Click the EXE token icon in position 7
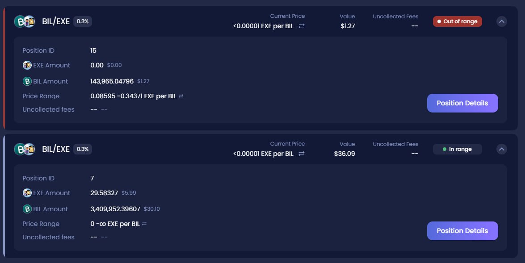This screenshot has width=525, height=263. (27, 193)
